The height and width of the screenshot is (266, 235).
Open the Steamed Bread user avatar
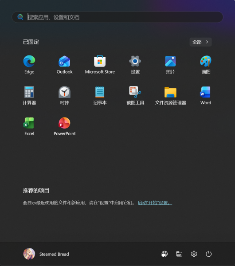29,254
